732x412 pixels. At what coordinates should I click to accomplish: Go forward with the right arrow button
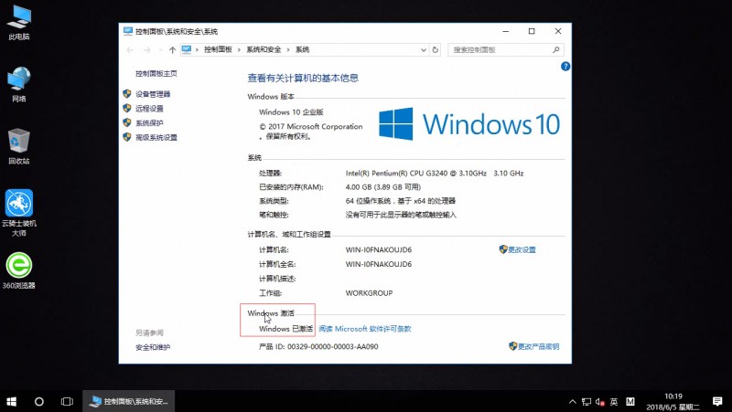click(147, 50)
